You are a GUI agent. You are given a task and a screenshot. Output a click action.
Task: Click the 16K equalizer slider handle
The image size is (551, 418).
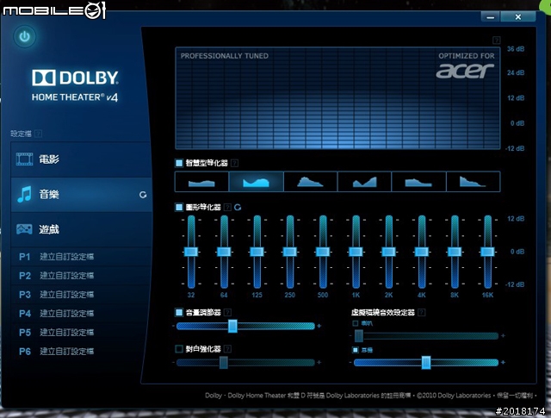(x=487, y=252)
